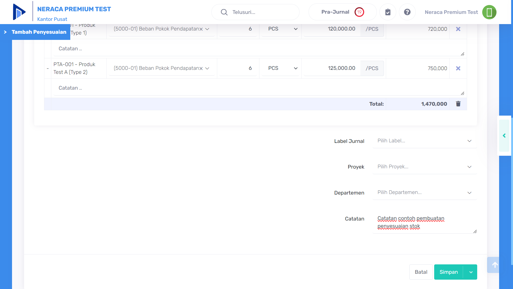Remove the 750,000 product row
The width and height of the screenshot is (513, 289).
click(x=458, y=68)
